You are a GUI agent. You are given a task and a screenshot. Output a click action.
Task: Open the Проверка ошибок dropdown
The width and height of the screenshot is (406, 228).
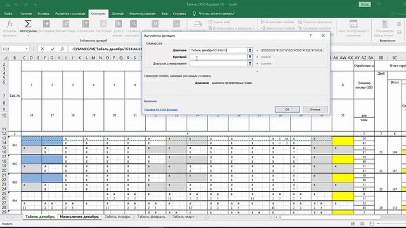tap(334, 28)
